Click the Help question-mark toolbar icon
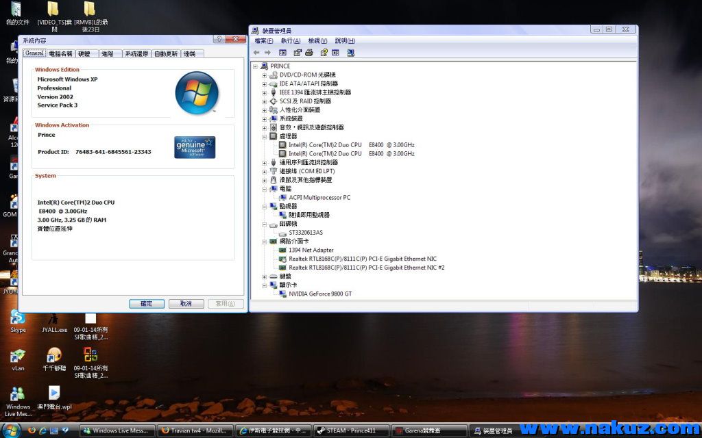 324,53
